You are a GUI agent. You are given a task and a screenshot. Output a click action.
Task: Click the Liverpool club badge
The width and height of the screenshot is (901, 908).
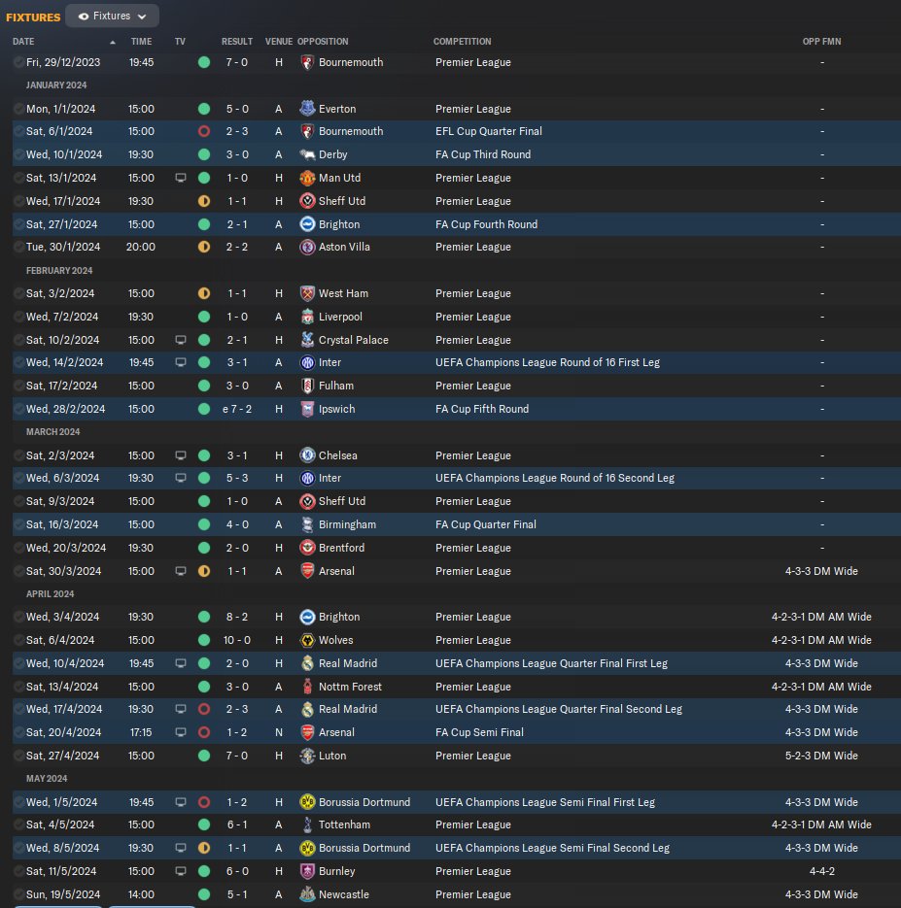[307, 317]
